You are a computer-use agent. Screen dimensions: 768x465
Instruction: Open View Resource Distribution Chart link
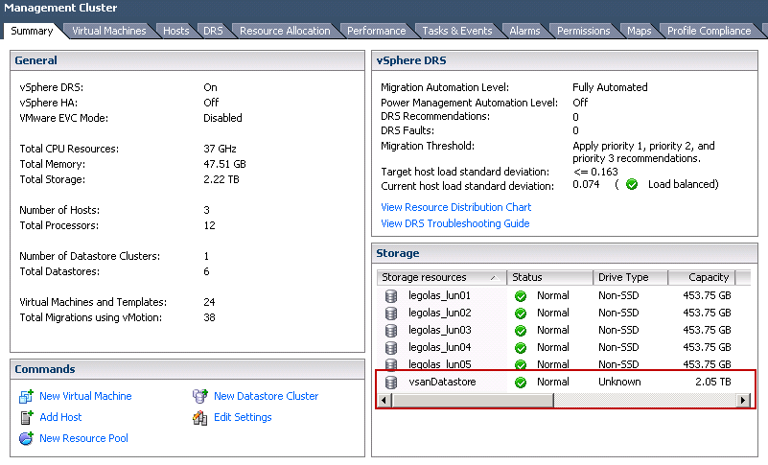[x=455, y=207]
